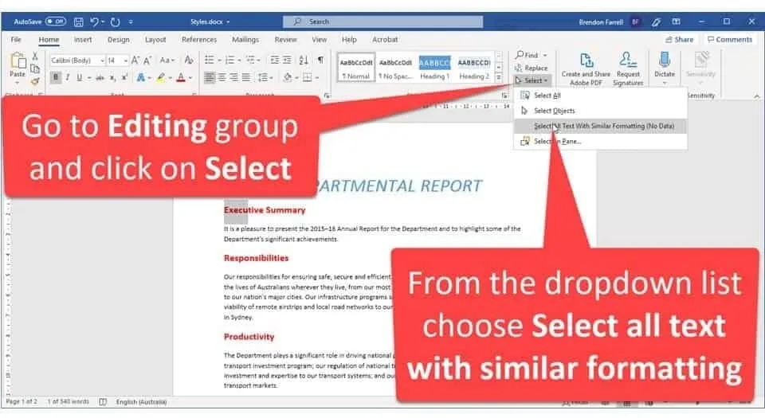Apply the yellow text highlight color

[x=160, y=77]
